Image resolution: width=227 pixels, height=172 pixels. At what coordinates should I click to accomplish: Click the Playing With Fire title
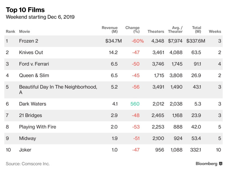37,127
